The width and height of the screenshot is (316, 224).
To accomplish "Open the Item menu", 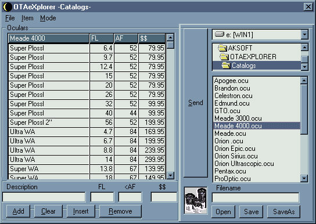I will 27,18.
